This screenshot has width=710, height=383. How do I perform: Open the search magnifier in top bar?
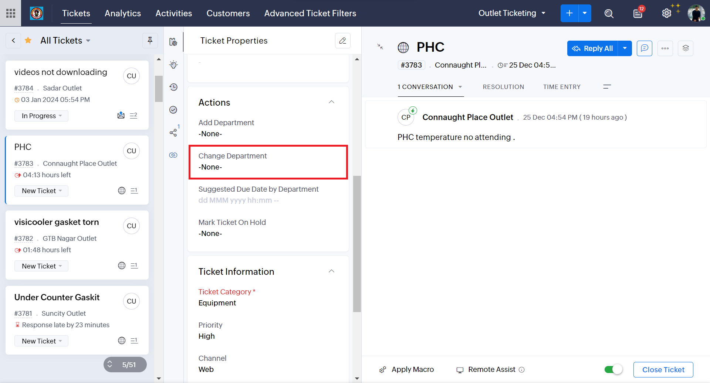pyautogui.click(x=609, y=14)
